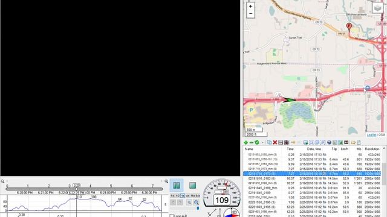Pause video playback
The height and width of the screenshot is (217, 387).
(x=177, y=185)
